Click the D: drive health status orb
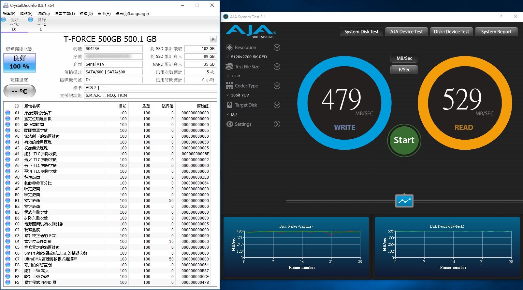The width and height of the screenshot is (523, 290). pyautogui.click(x=3, y=19)
